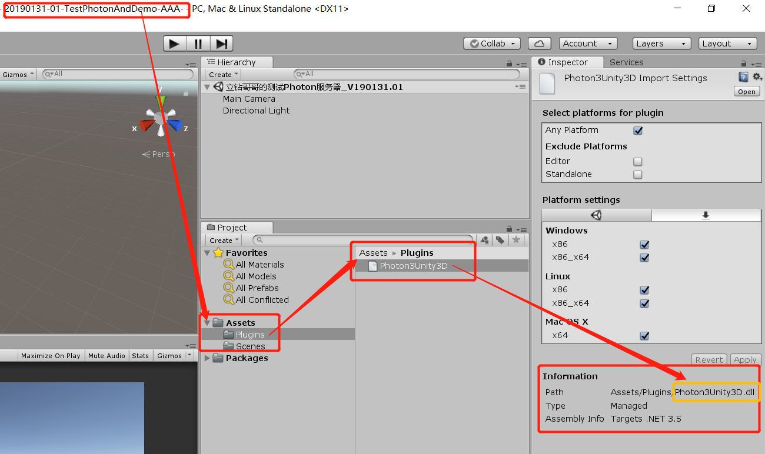Toggle the Inspector panel lock icon

744,64
